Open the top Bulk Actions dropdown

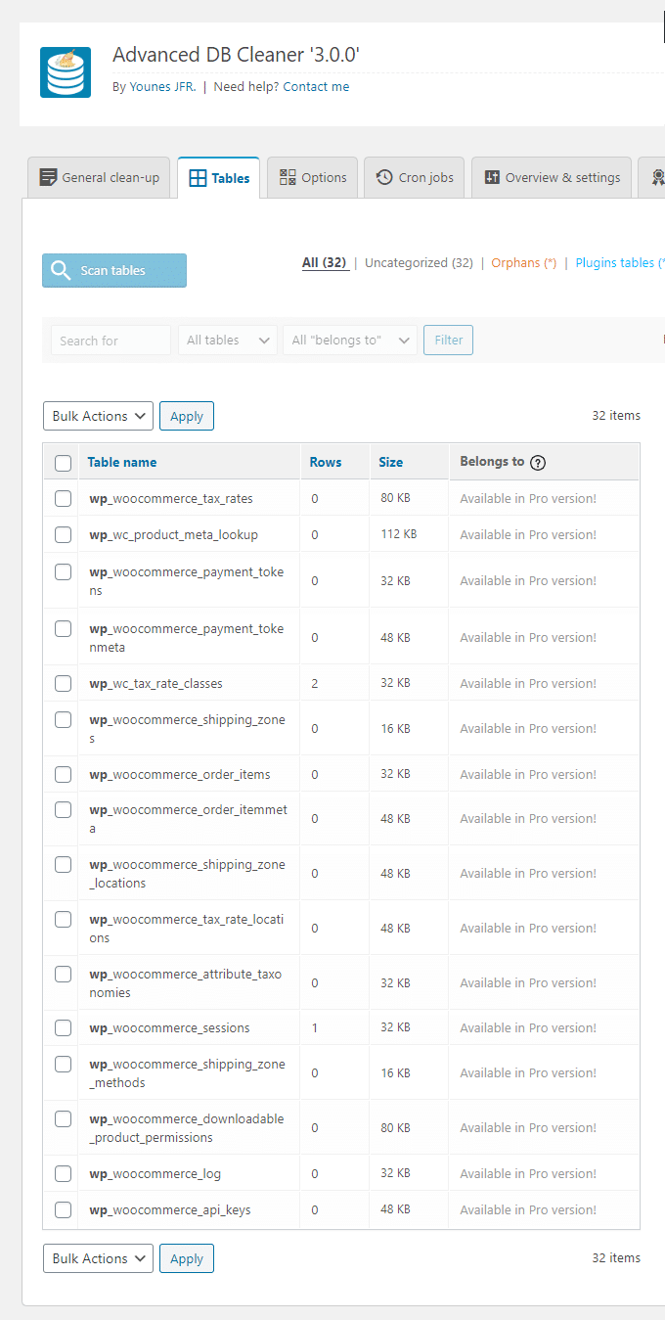98,416
